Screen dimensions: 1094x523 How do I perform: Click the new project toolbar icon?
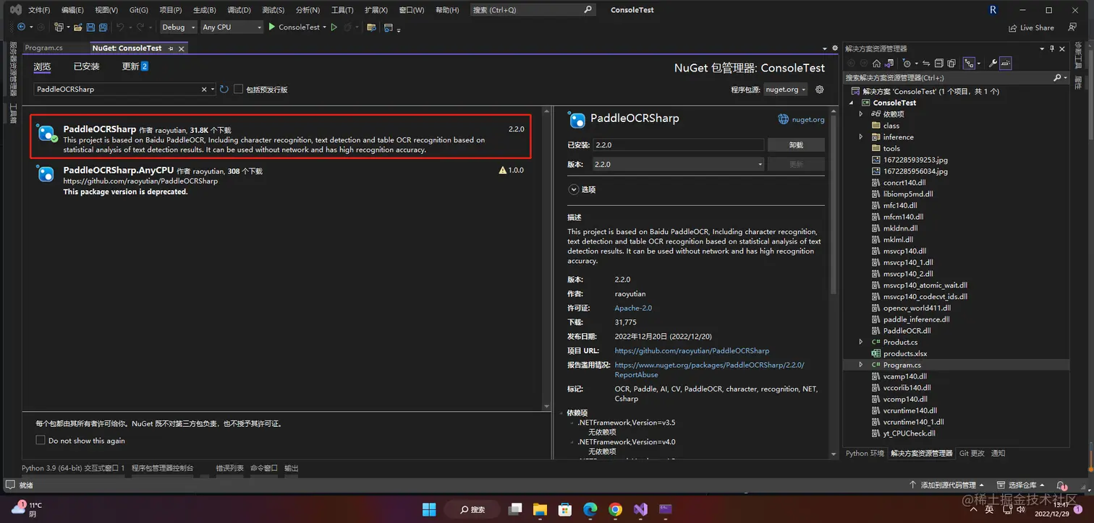coord(59,27)
